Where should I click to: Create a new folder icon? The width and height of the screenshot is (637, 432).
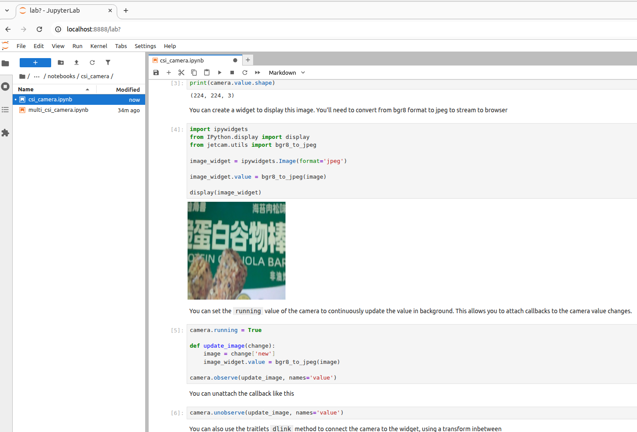pos(61,62)
